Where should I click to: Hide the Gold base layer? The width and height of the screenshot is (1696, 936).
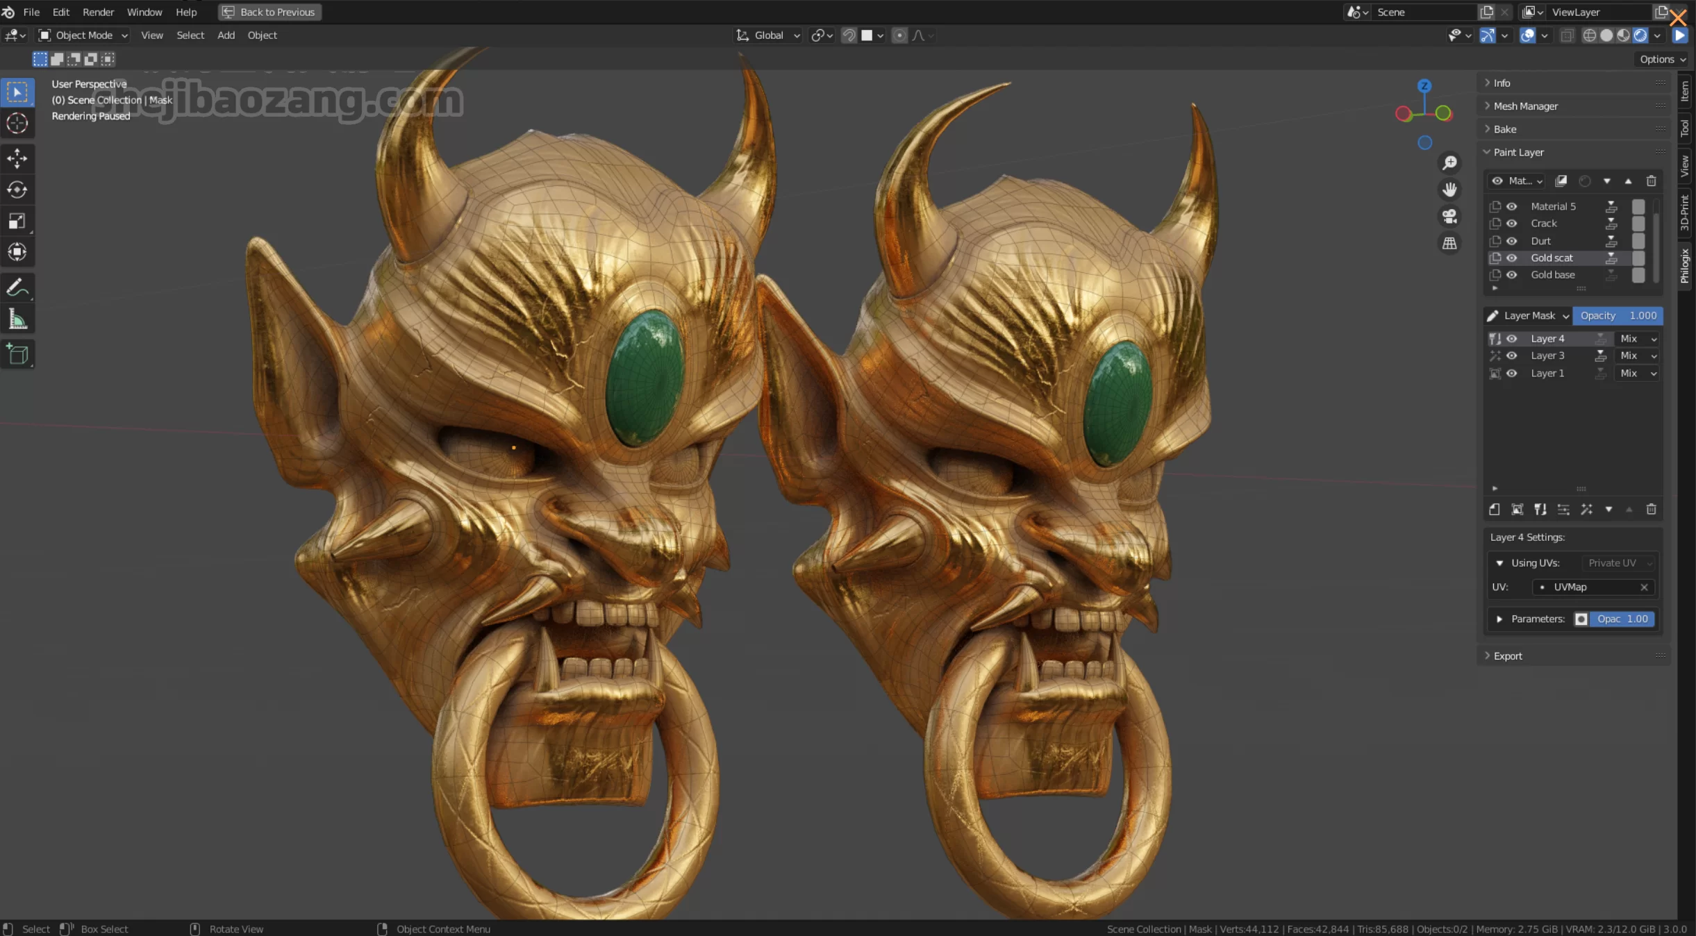pos(1511,275)
